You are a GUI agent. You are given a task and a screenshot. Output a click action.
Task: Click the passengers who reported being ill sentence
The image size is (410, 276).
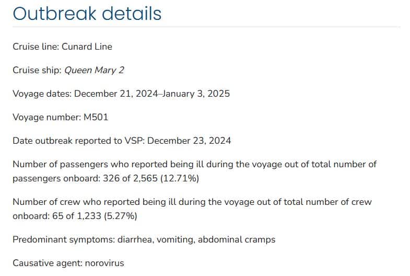coord(194,171)
